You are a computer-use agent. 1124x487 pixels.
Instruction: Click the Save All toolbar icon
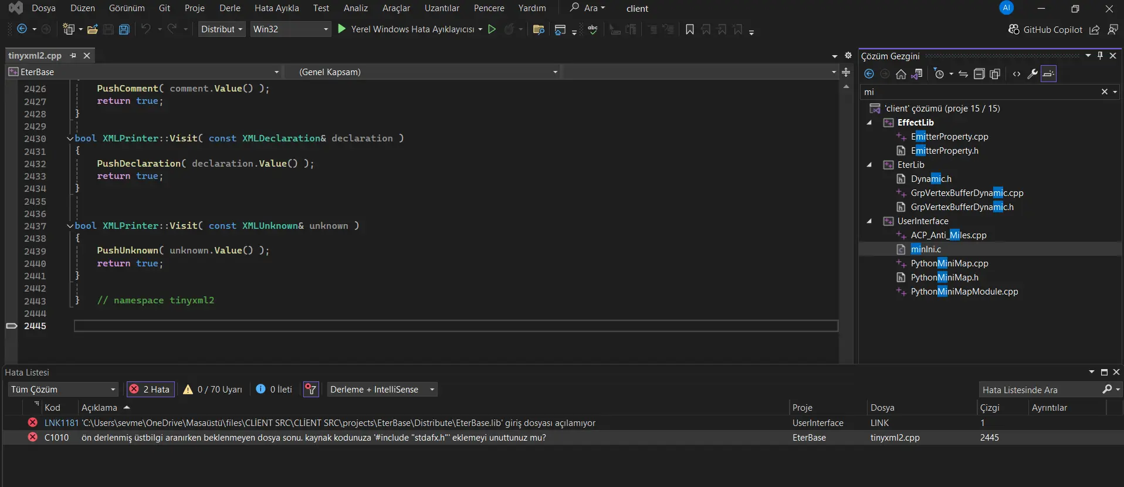124,29
